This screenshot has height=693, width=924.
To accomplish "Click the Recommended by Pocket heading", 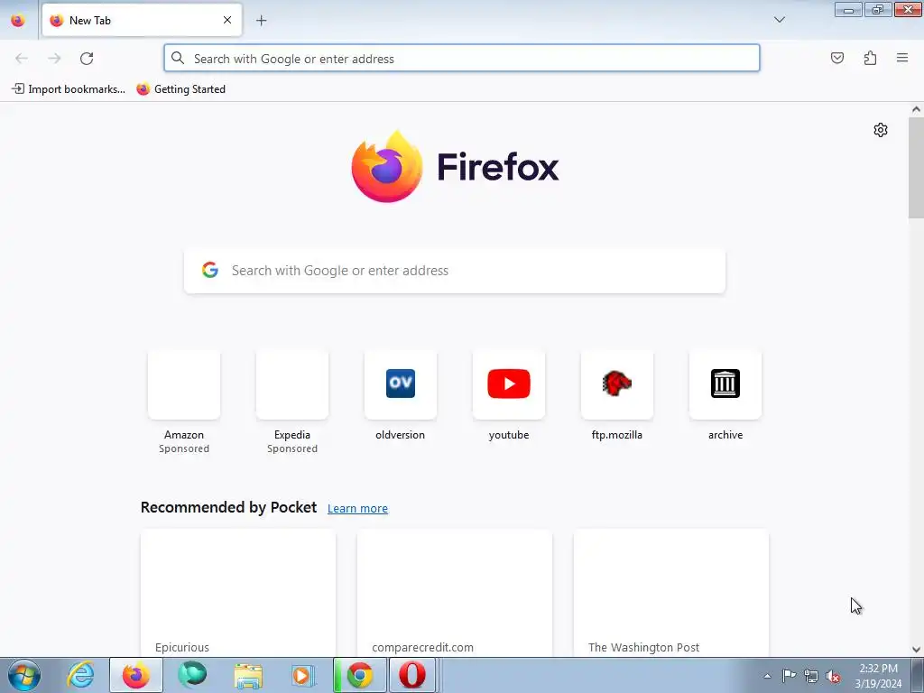I will [228, 507].
